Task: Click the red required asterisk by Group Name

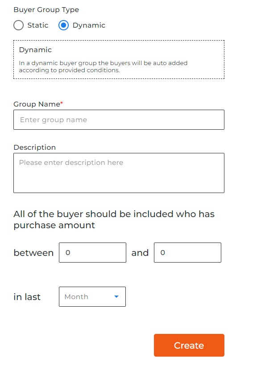Action: 62,103
